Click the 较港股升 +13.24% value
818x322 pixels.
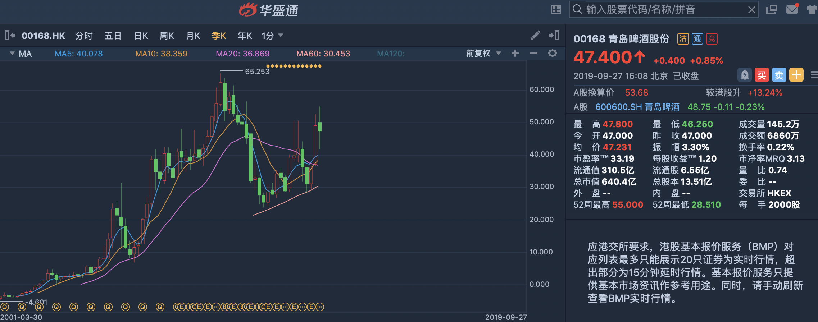[x=765, y=93]
